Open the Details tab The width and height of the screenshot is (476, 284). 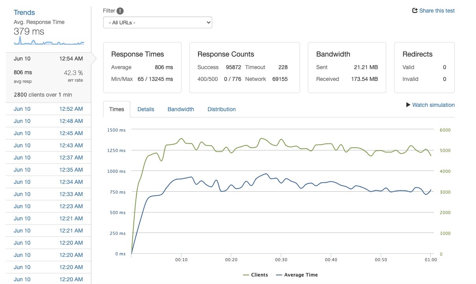click(146, 109)
